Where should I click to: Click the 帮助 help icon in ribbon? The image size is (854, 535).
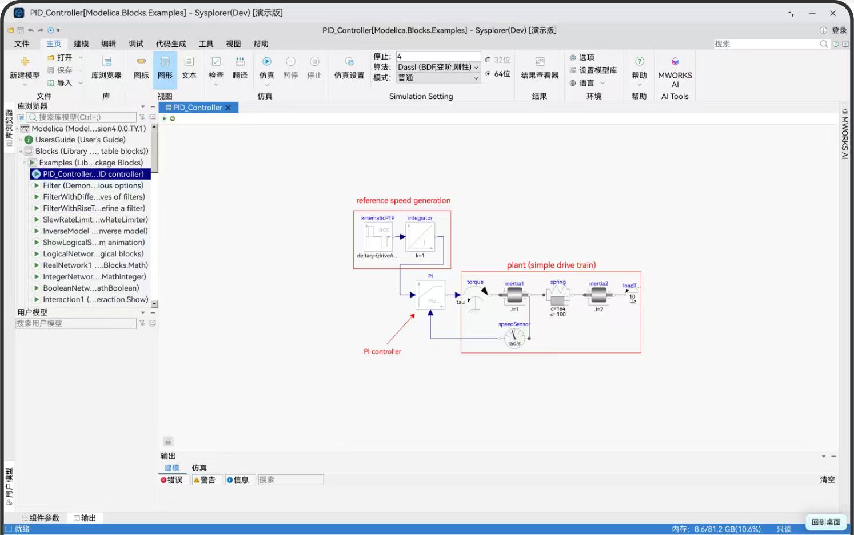(x=640, y=61)
